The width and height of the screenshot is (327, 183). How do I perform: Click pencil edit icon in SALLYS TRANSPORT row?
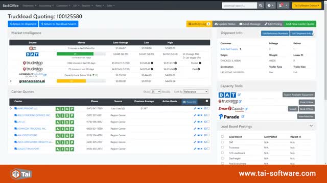(195, 149)
